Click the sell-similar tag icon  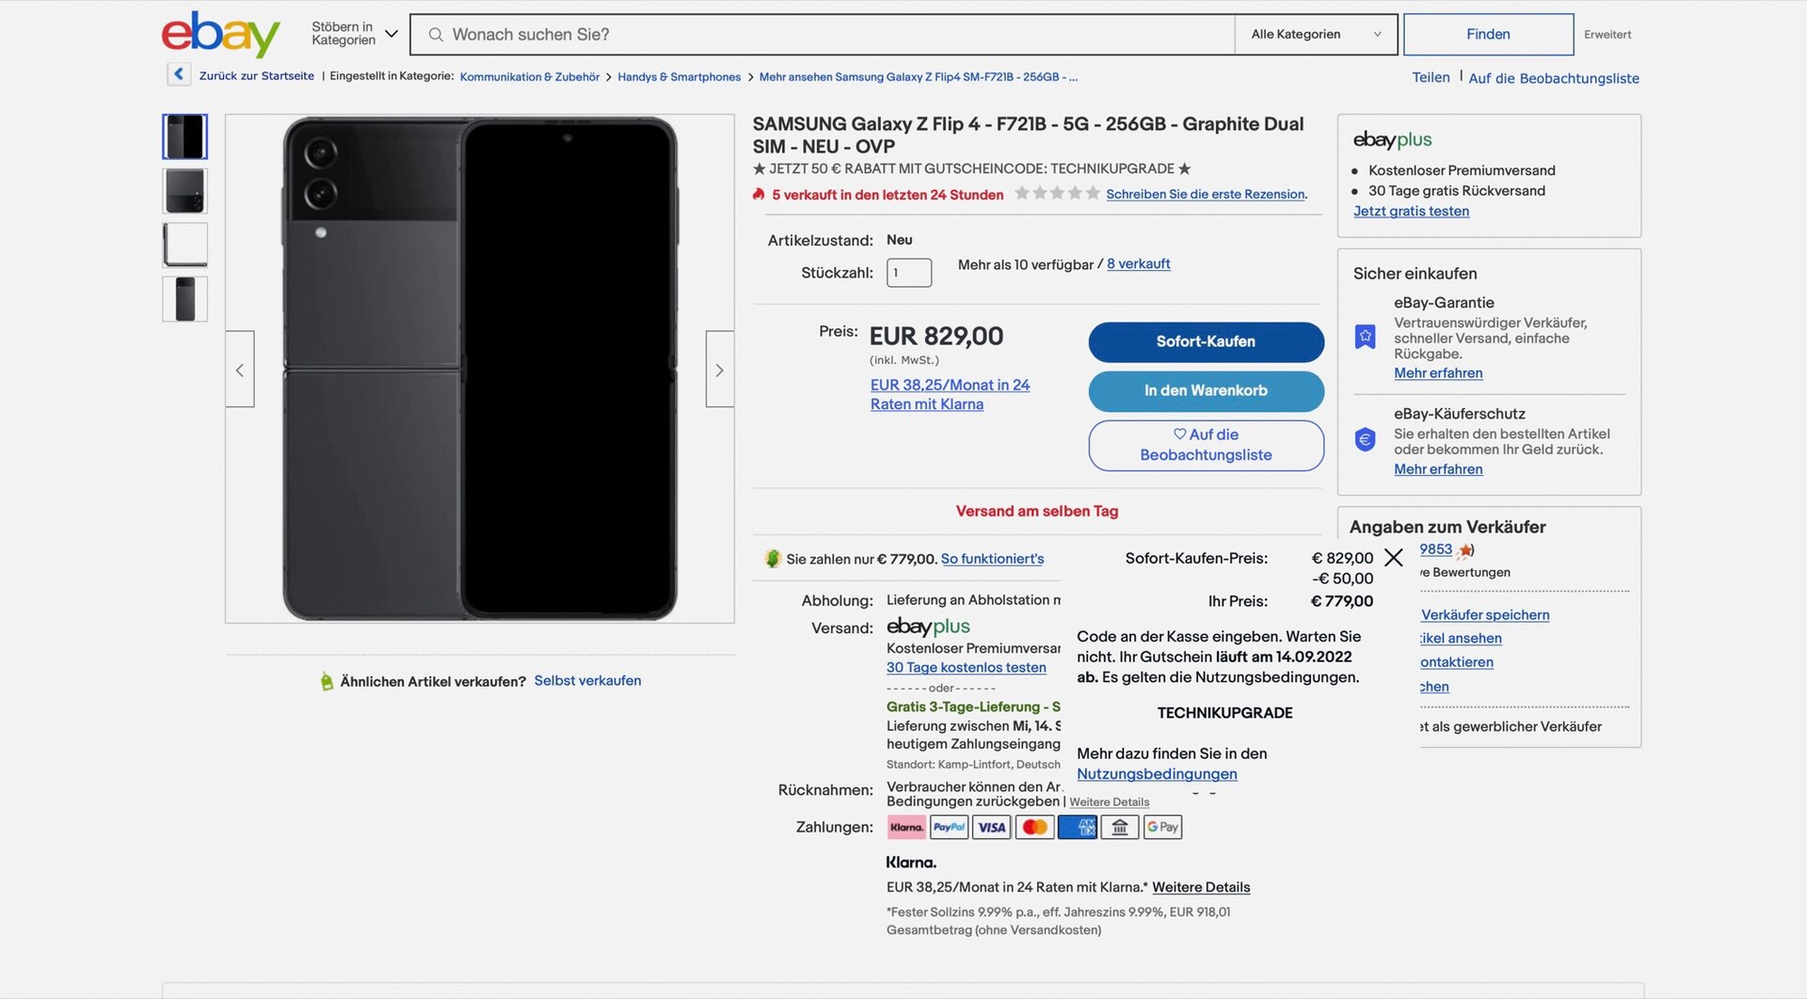(327, 681)
